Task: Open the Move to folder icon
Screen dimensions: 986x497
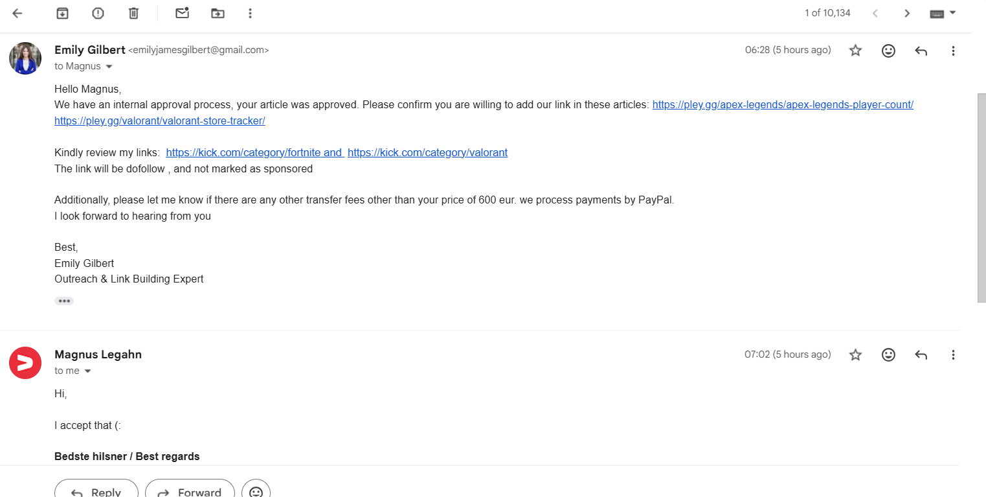Action: pos(218,13)
